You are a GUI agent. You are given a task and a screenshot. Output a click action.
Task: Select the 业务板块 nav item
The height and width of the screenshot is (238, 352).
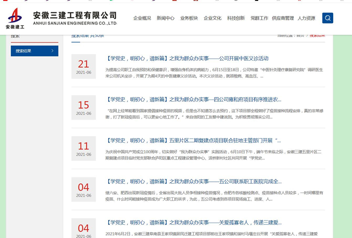[189, 18]
